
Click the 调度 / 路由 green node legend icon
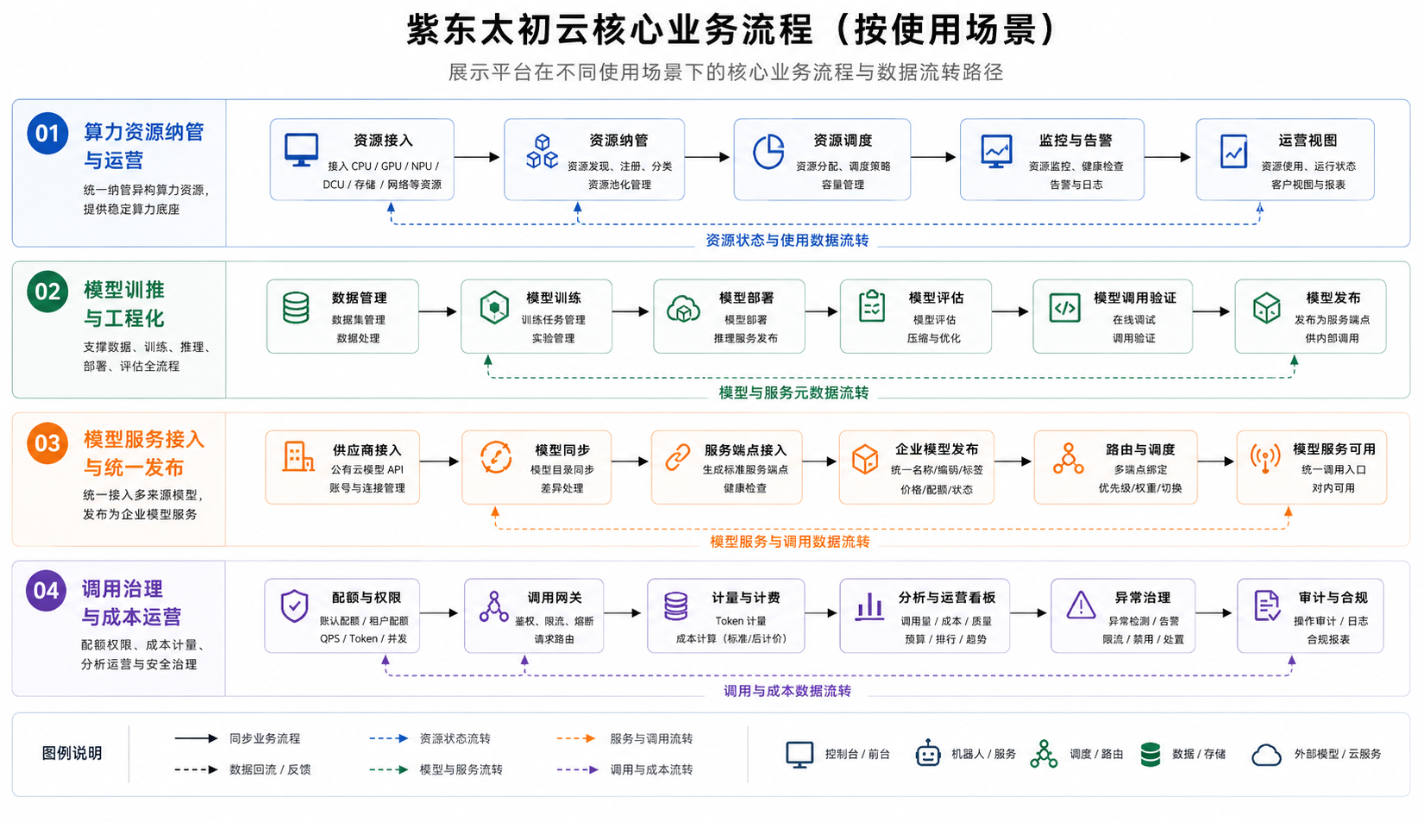tap(1044, 754)
